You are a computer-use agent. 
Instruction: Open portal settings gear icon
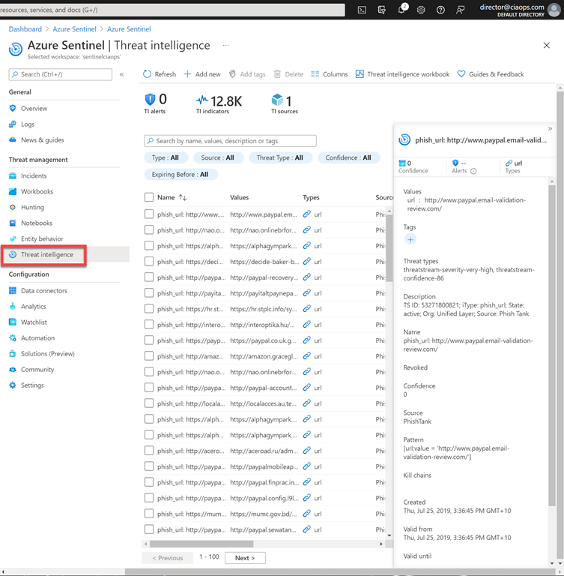tap(422, 10)
